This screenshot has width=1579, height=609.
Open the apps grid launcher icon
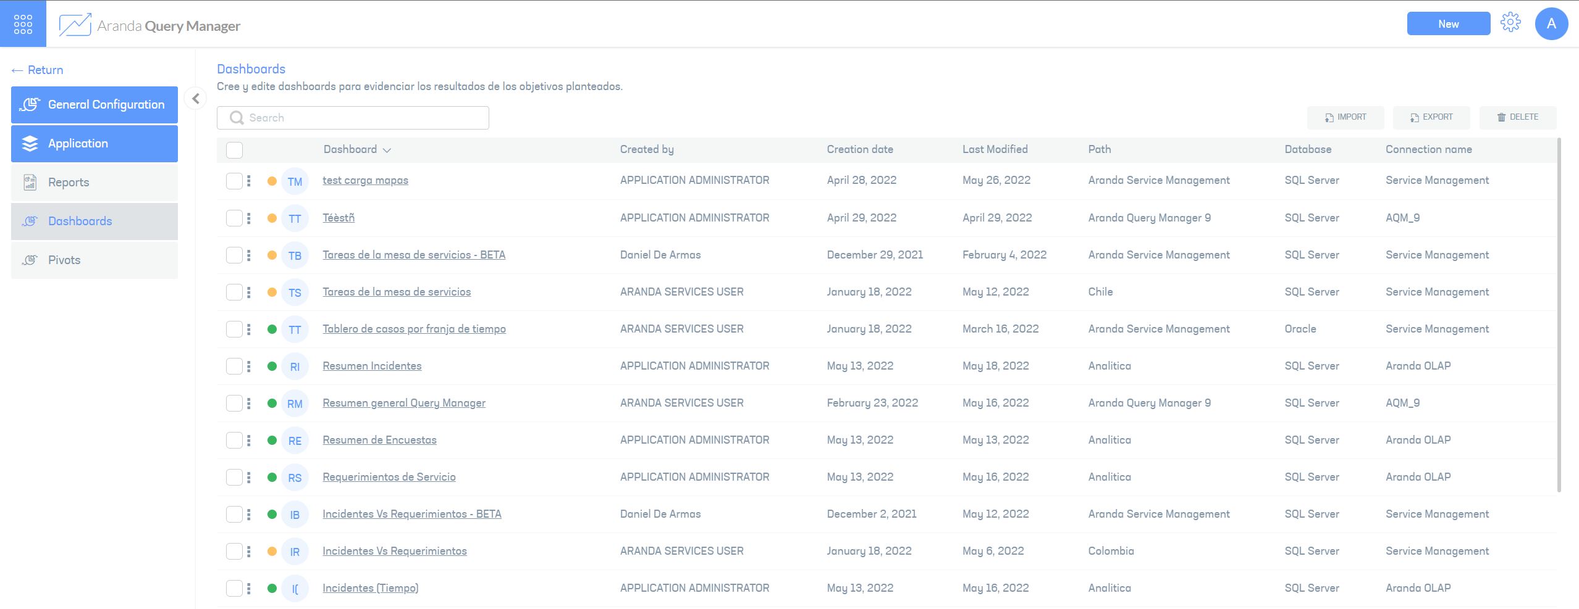[23, 24]
